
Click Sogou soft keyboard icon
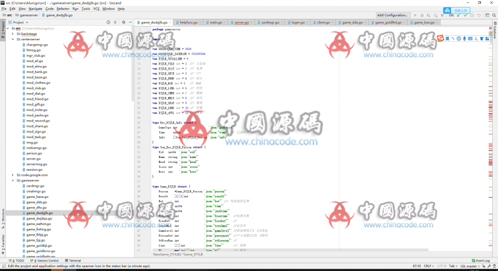pyautogui.click(x=470, y=38)
